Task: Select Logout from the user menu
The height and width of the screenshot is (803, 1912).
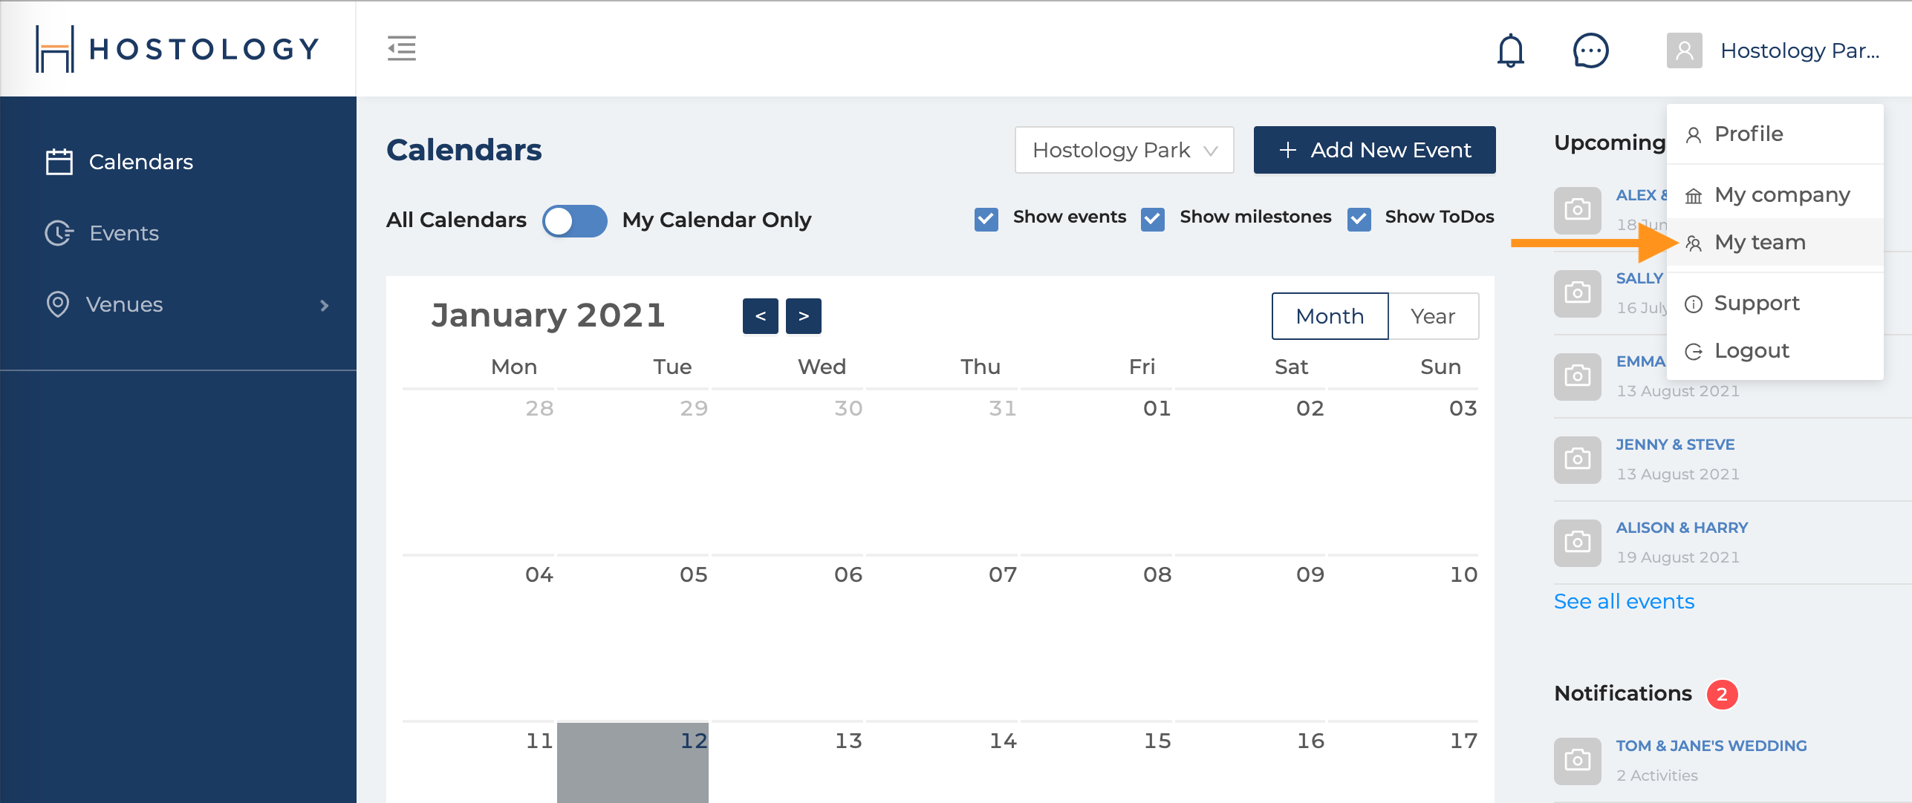Action: click(x=1775, y=350)
